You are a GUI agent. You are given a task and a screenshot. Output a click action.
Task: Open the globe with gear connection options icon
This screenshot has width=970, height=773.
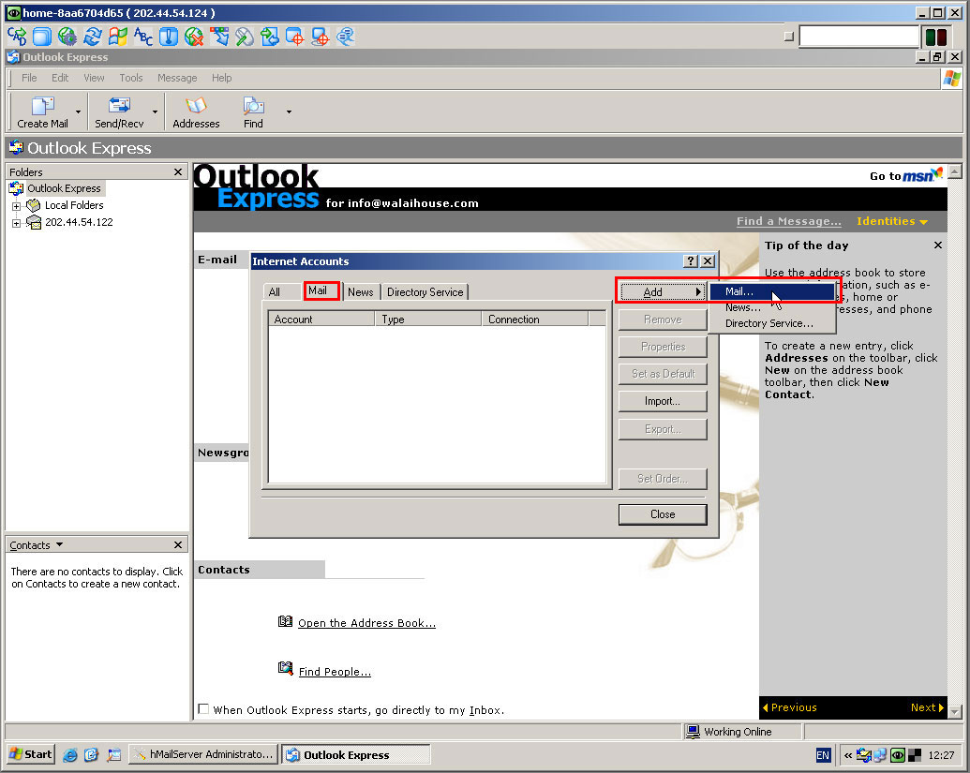click(67, 37)
